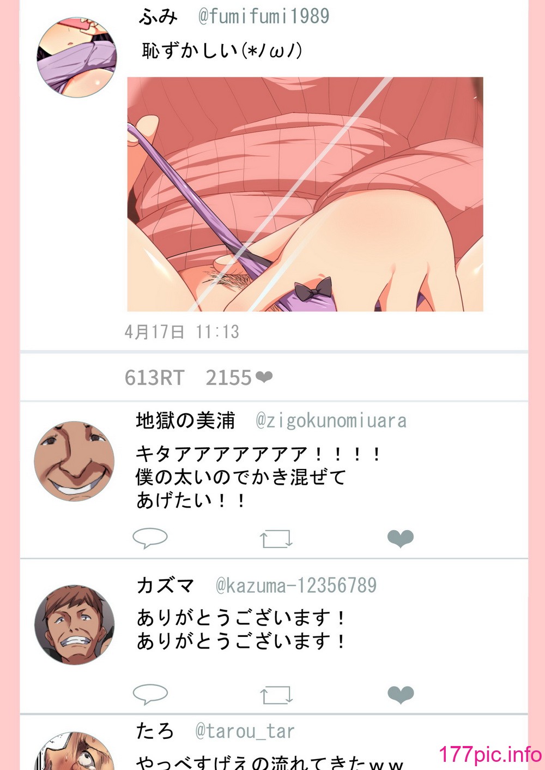Open the image attached to ふみ's post
The image size is (545, 770).
point(305,194)
